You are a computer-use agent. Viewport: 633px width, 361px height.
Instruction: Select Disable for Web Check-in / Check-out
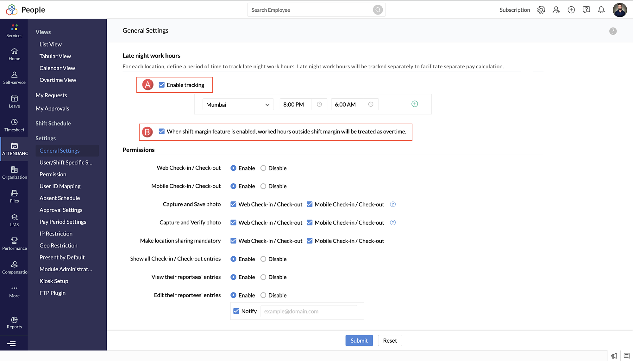click(x=263, y=168)
